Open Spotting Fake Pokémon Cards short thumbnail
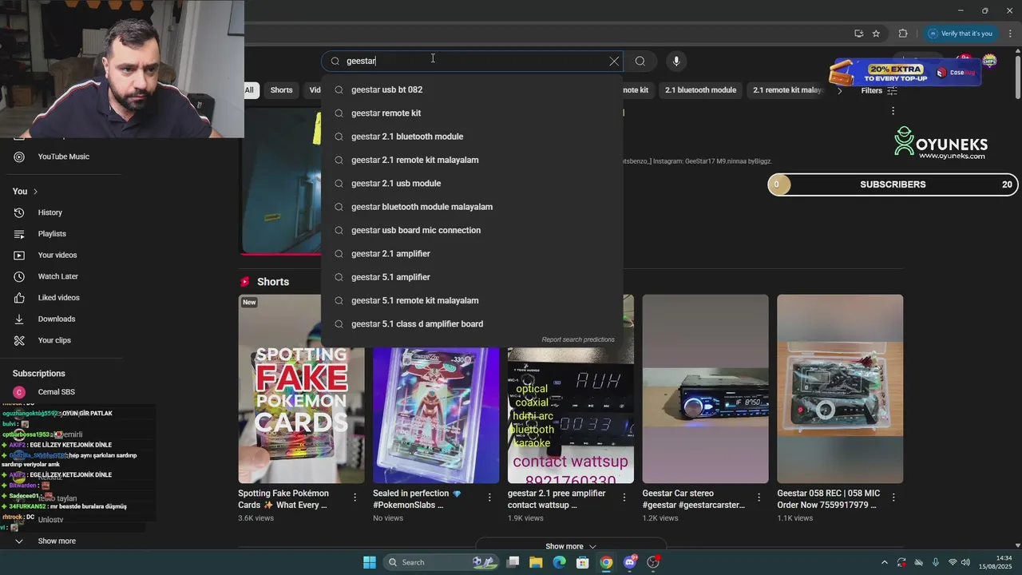Screen dimensions: 1022x575 301,389
